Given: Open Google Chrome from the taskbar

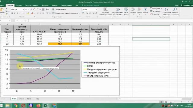Looking at the screenshot, I should tap(16, 106).
